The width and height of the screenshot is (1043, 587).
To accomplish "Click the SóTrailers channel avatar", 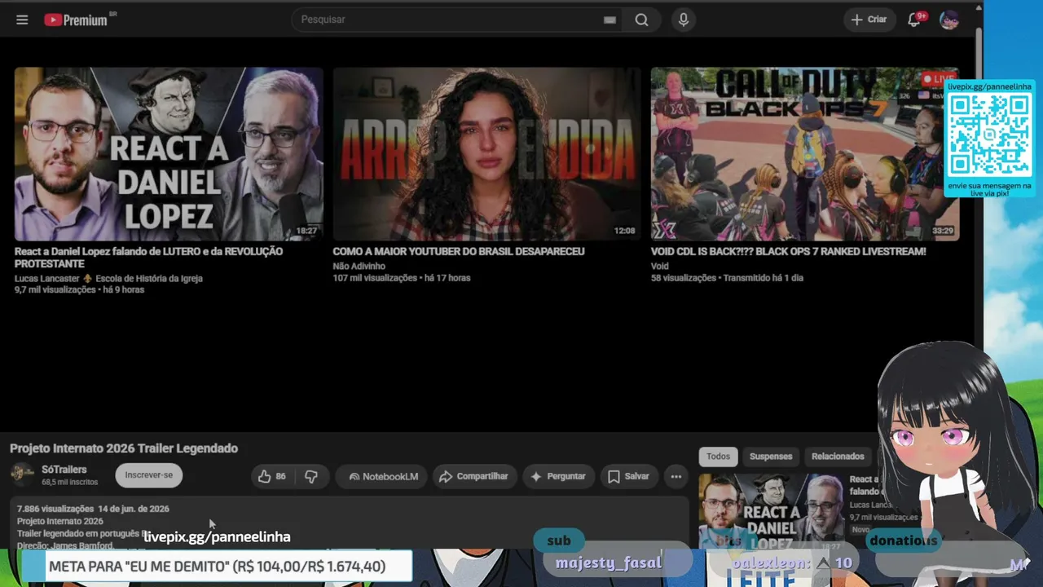I will tap(22, 474).
